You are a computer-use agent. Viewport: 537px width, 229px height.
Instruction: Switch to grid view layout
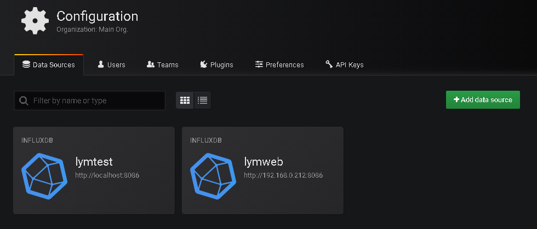click(185, 100)
